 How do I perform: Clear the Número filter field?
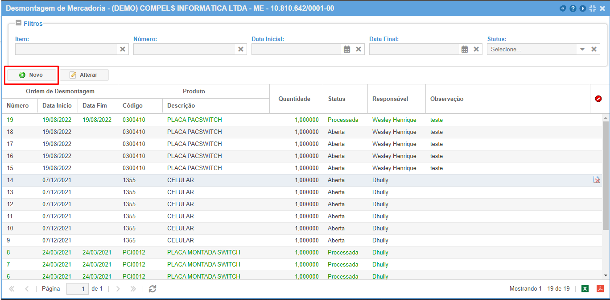click(x=241, y=49)
